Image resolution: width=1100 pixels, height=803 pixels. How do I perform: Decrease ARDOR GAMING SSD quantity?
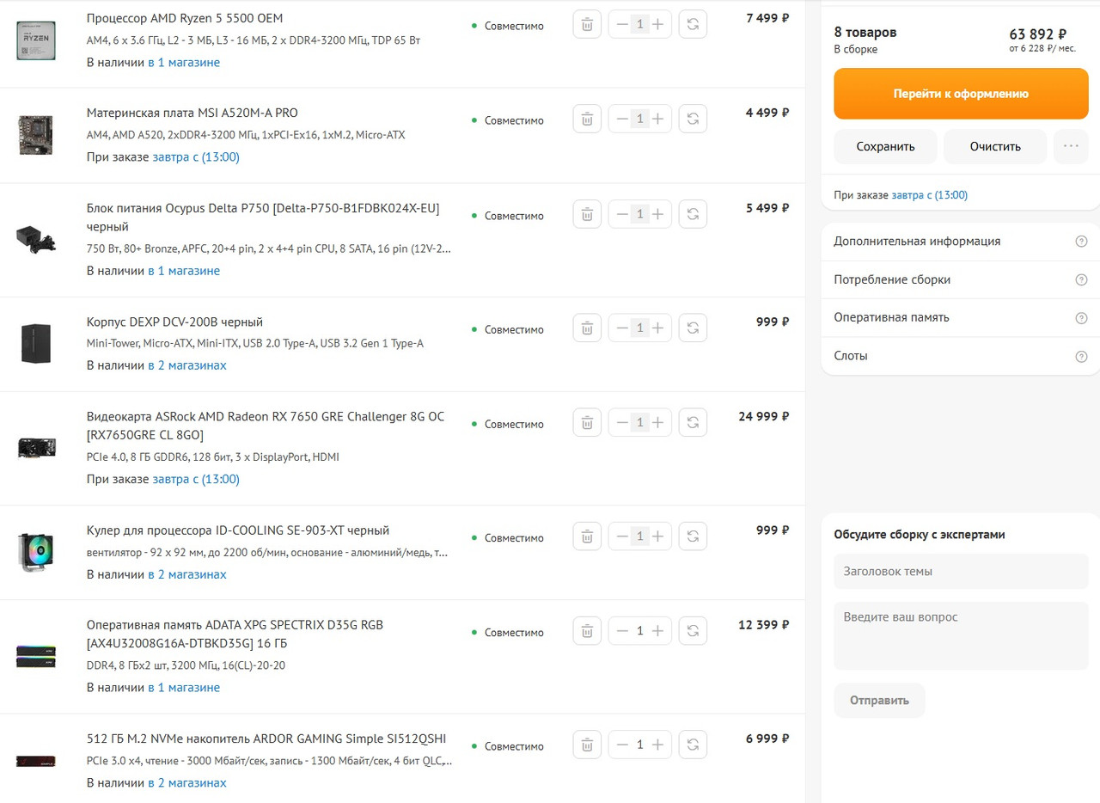(621, 744)
